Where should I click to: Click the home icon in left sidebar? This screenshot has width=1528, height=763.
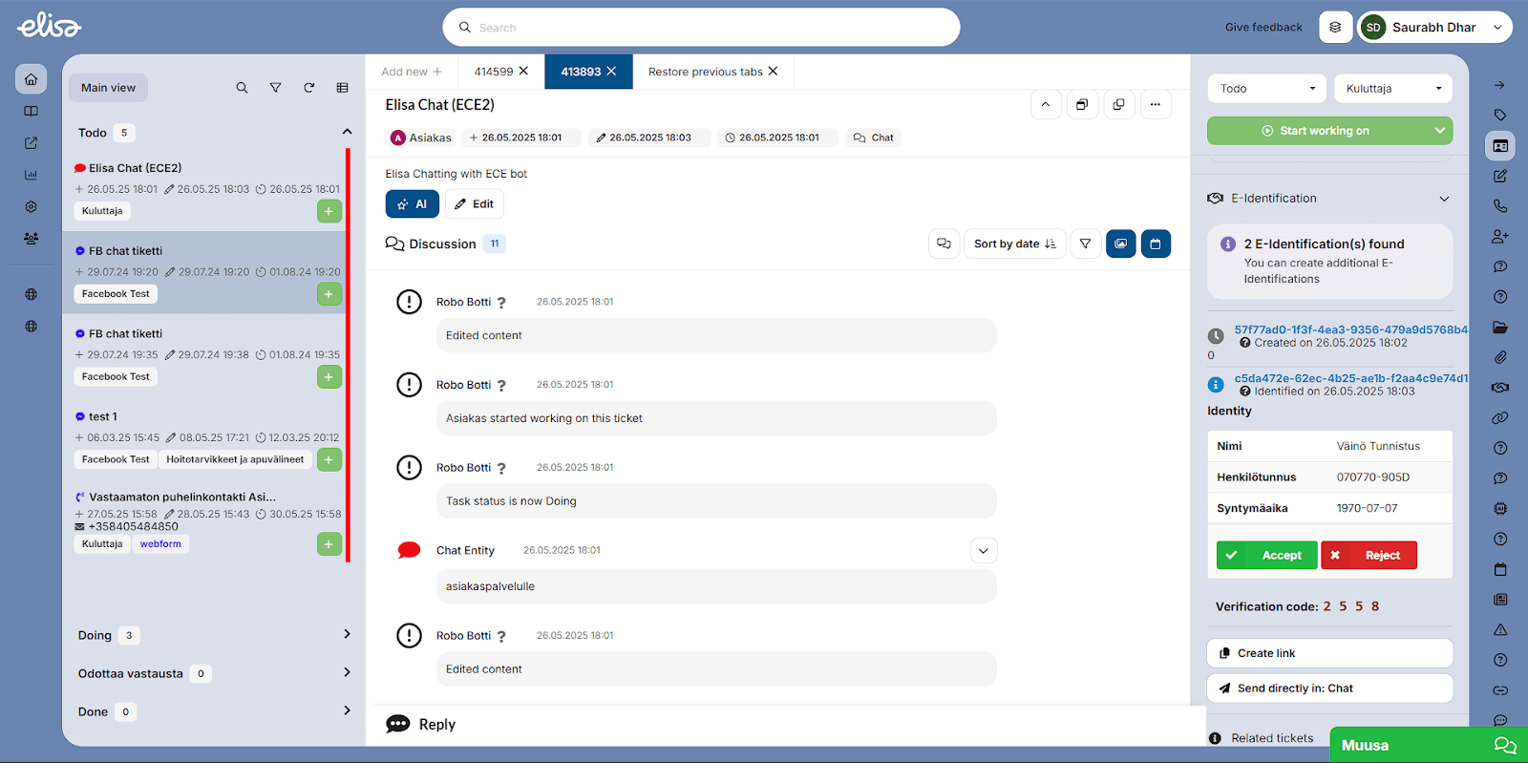pos(31,79)
